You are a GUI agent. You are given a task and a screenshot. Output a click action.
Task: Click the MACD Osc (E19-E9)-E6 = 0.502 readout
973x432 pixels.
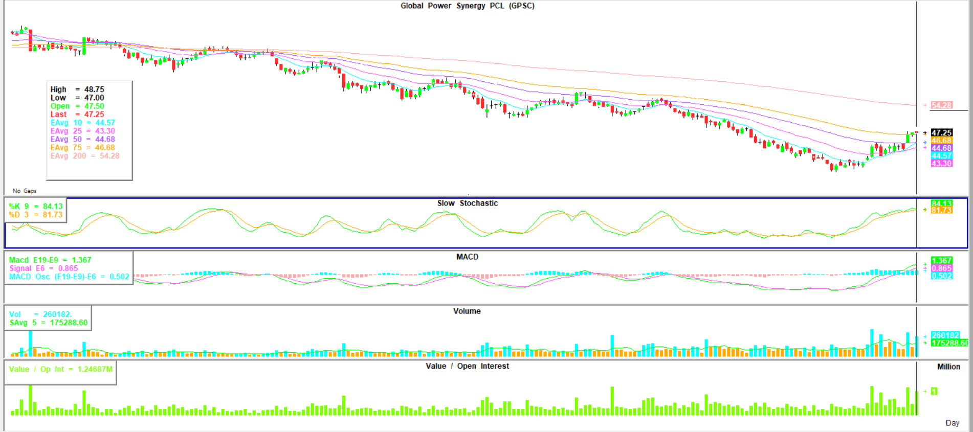[69, 276]
